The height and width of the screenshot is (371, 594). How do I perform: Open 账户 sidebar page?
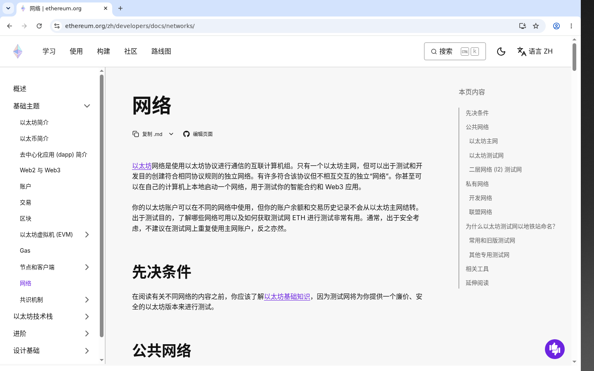coord(26,186)
